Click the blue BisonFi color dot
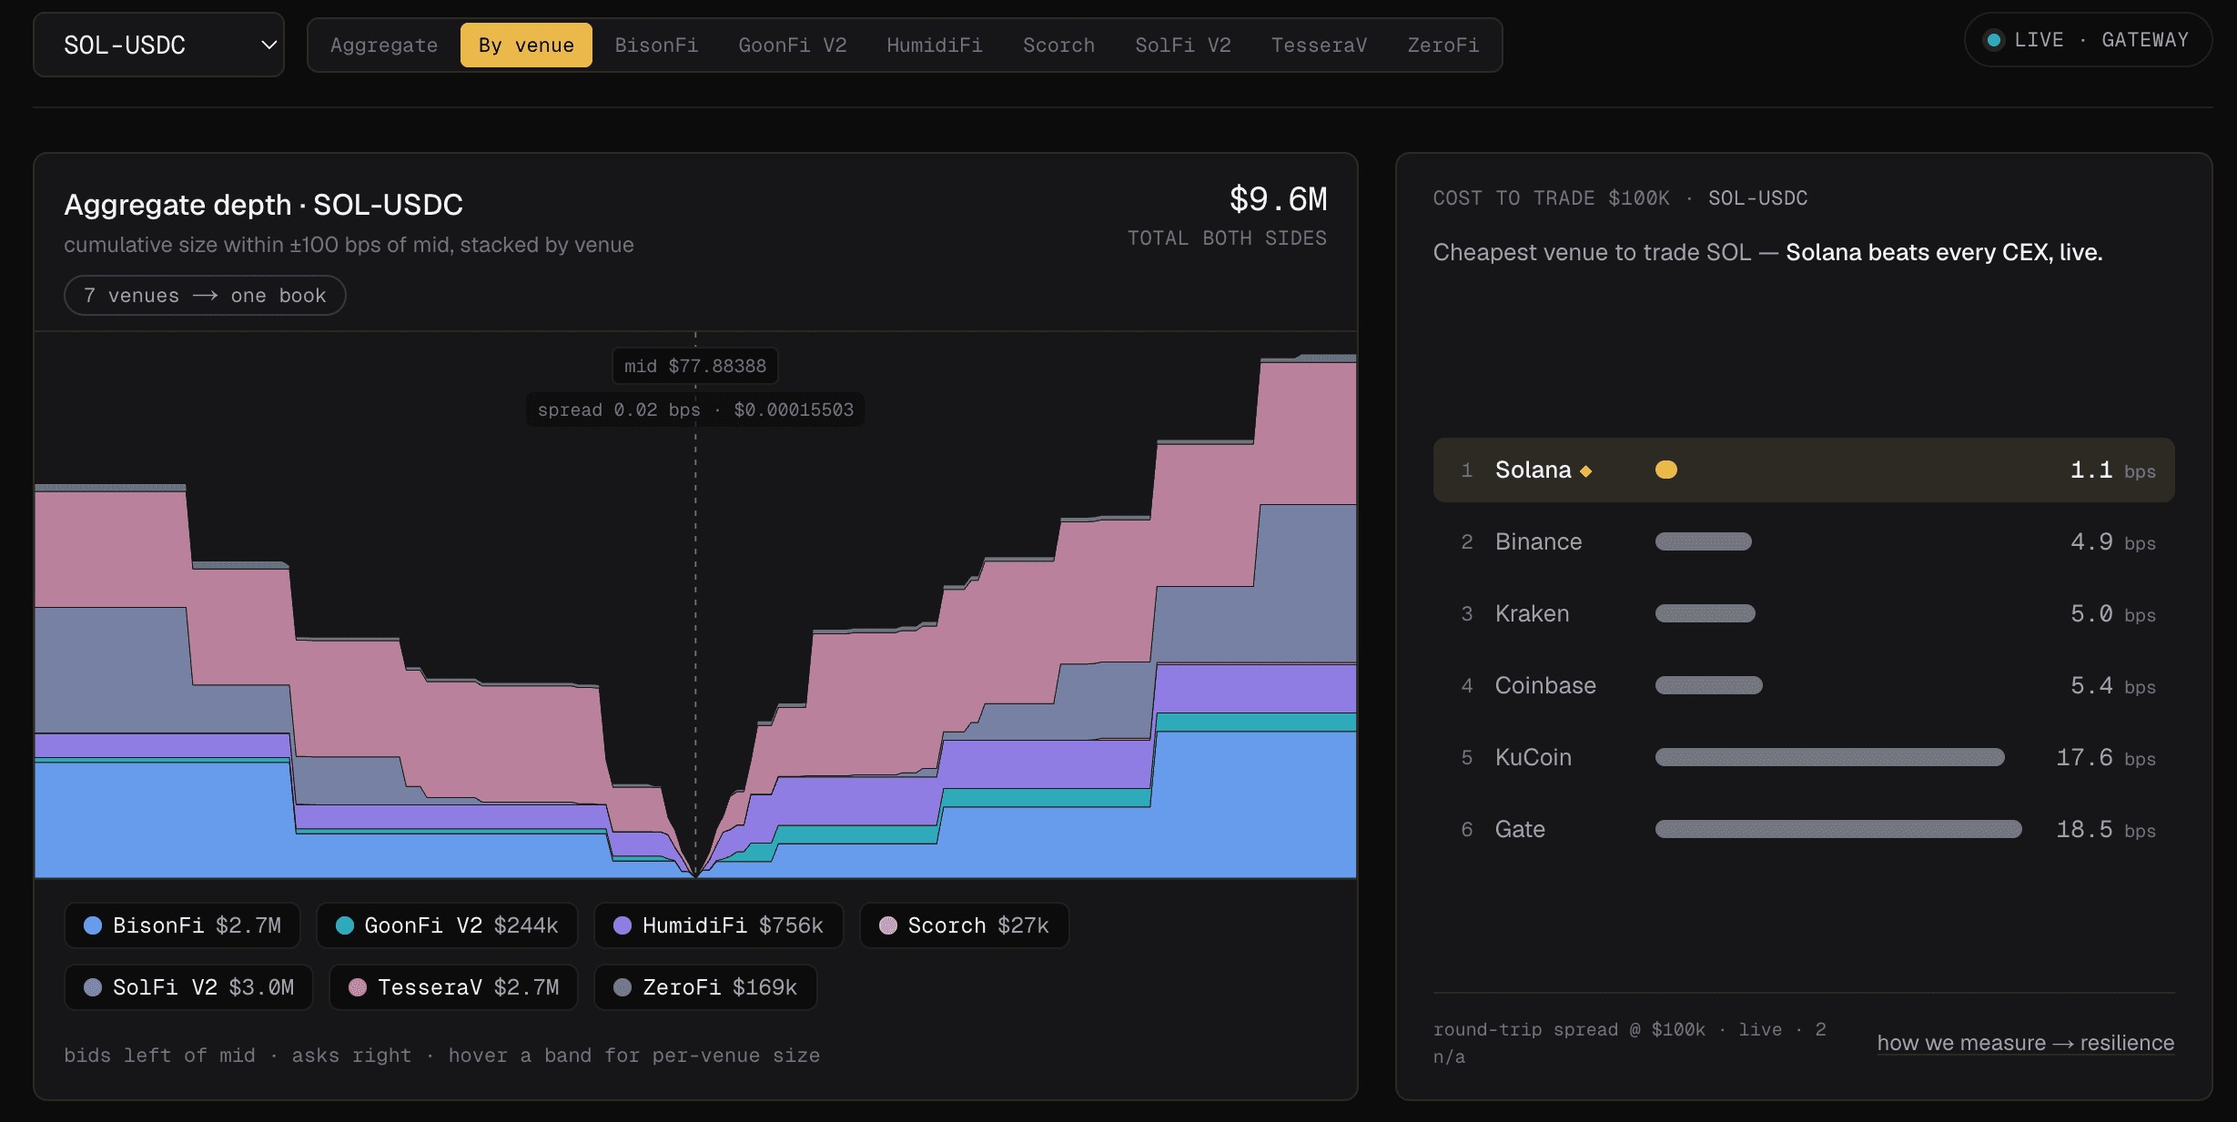 click(92, 925)
